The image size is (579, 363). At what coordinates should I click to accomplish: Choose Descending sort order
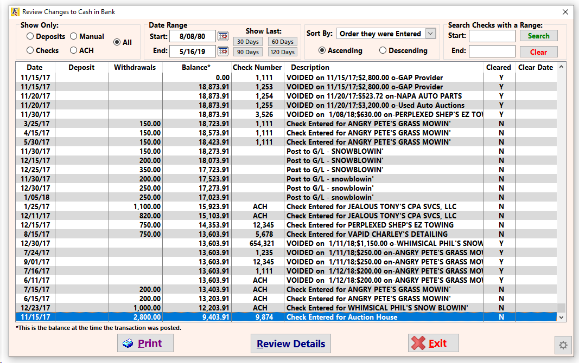[x=383, y=50]
